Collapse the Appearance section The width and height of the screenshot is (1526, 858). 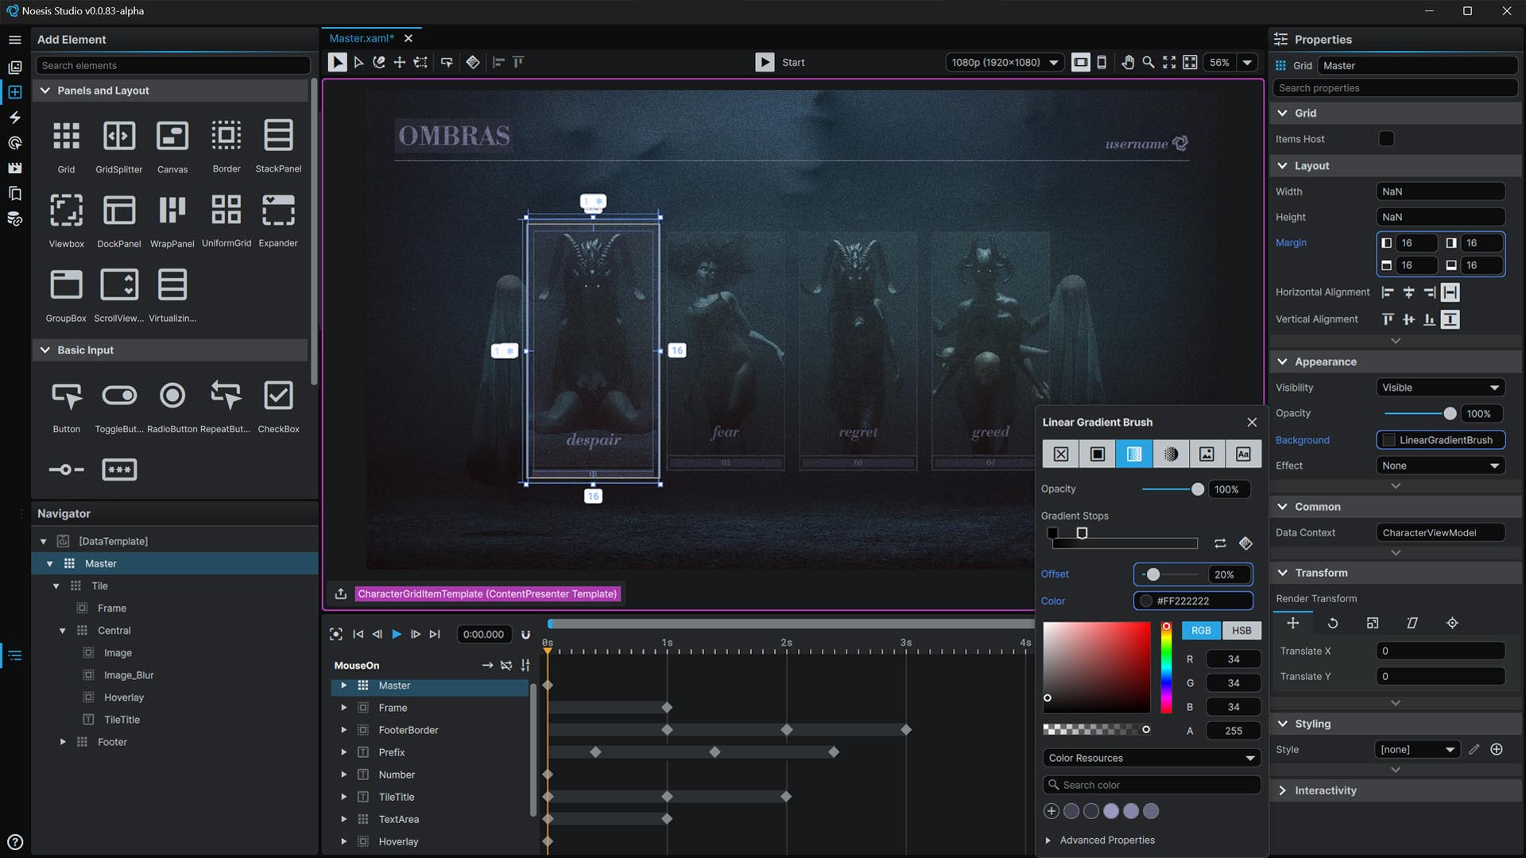click(x=1282, y=361)
